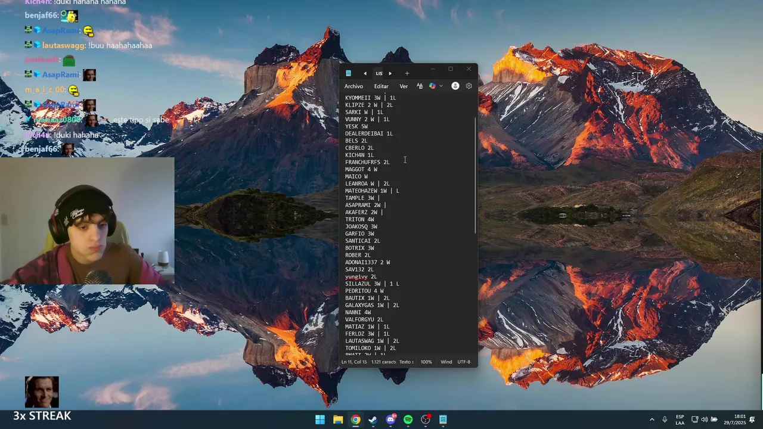Click the line 'KICH4N 1L'
The image size is (763, 429).
tap(359, 155)
